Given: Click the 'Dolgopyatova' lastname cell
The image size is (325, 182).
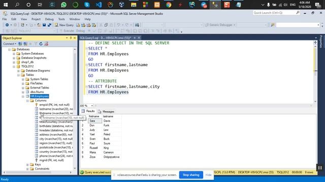Looking at the screenshot, I should [x=112, y=157].
